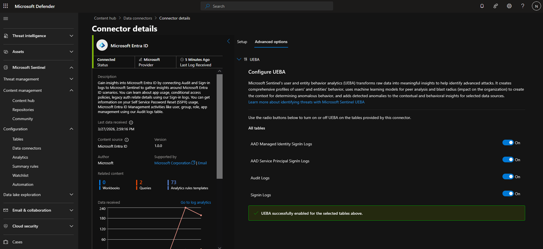This screenshot has width=543, height=249.
Task: Click the Email support link
Action: (202, 163)
